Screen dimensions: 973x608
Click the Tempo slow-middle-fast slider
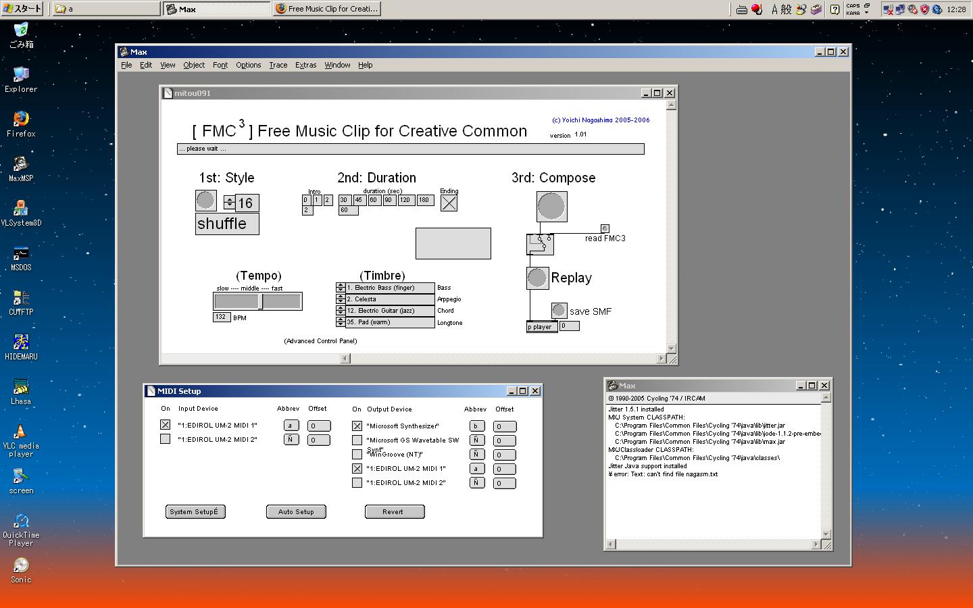[x=257, y=301]
